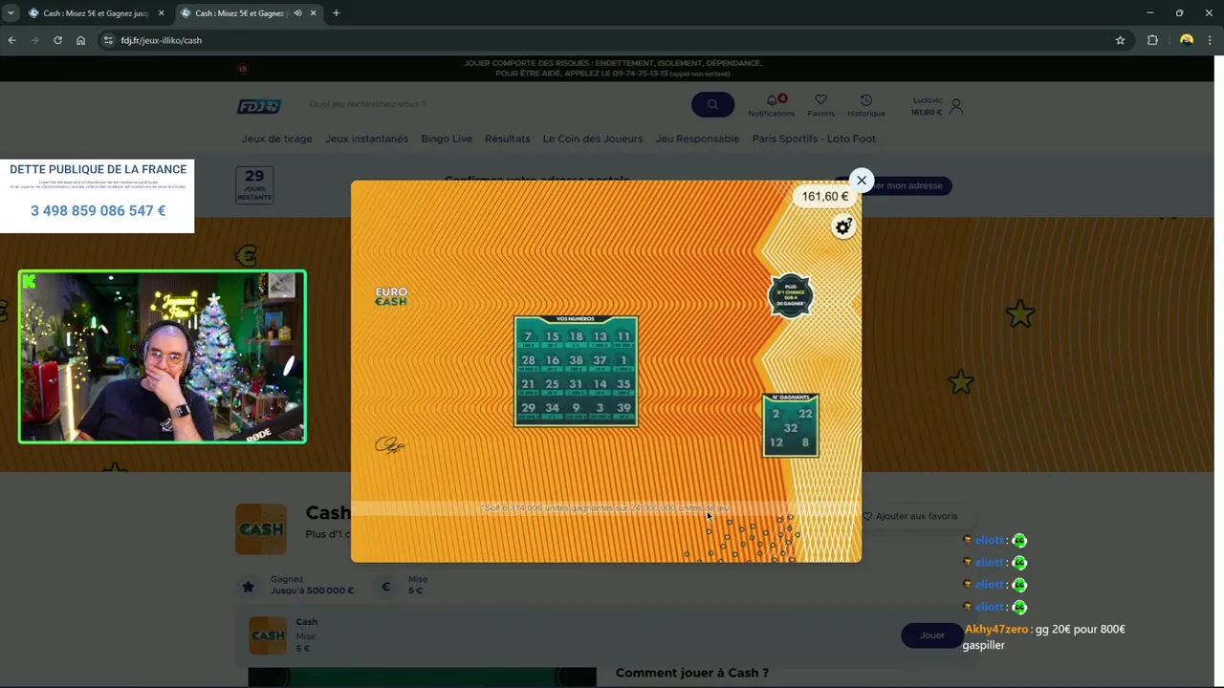This screenshot has width=1224, height=688.
Task: Open game settings gear in popup
Action: [x=842, y=226]
